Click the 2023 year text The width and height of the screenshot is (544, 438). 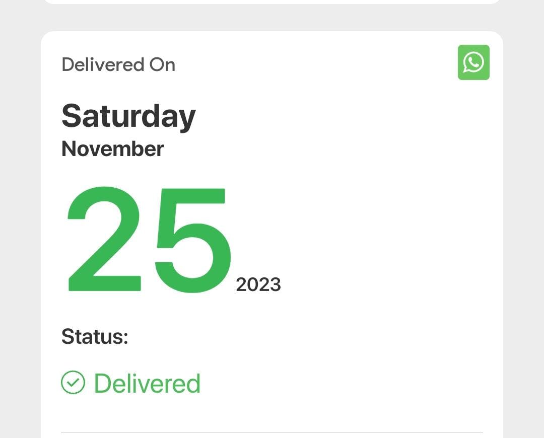258,285
